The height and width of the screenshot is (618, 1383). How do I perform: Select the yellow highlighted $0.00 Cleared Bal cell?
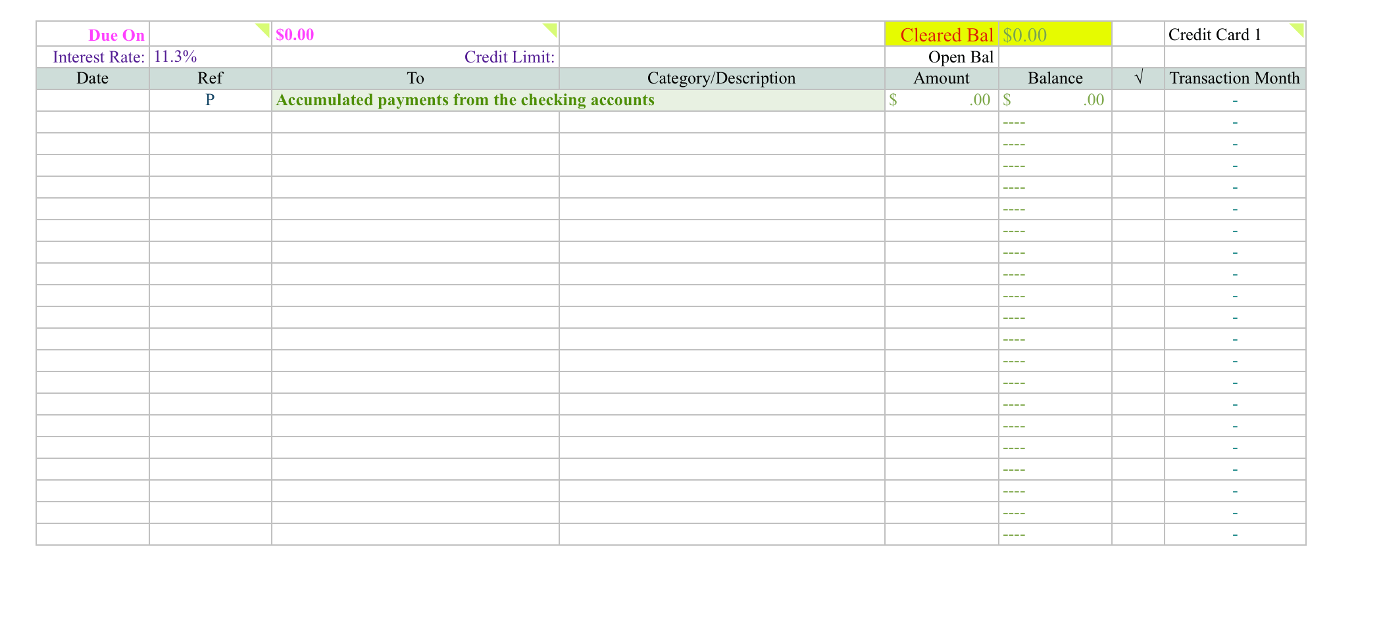[x=1053, y=34]
